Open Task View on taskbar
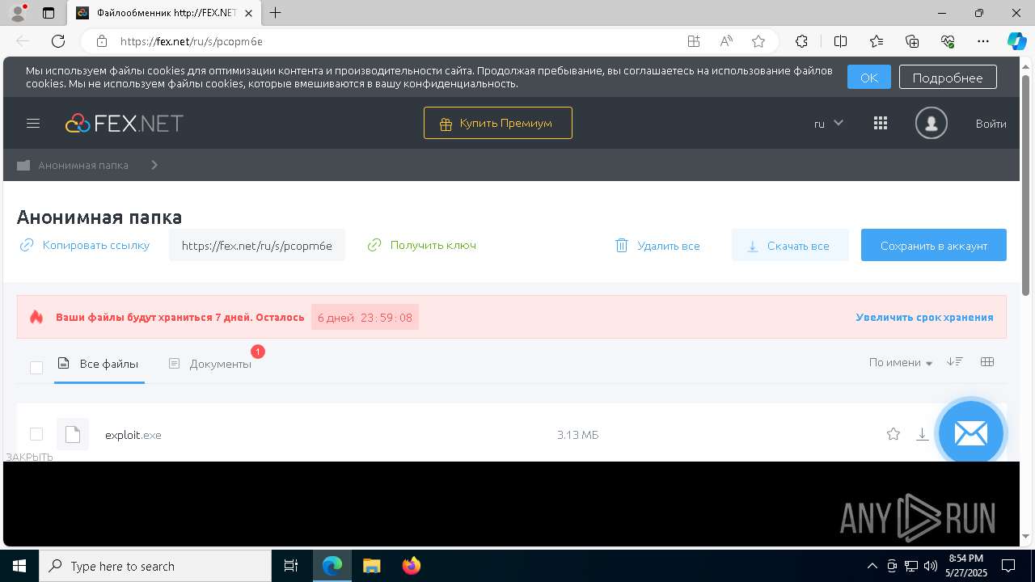The width and height of the screenshot is (1035, 582). pyautogui.click(x=291, y=566)
